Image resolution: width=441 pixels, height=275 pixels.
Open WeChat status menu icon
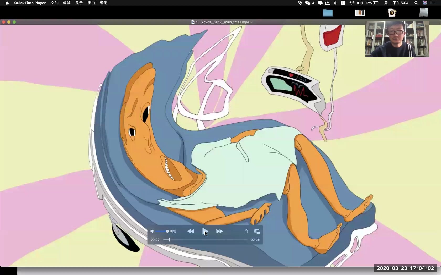[x=308, y=3]
